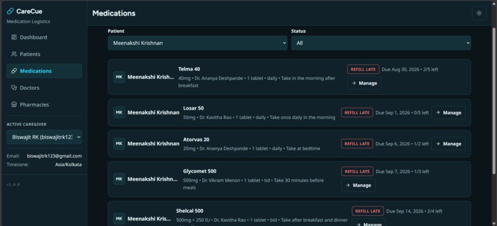Open the Dashboard page
Viewport: 497px width, 226px height.
[44, 38]
